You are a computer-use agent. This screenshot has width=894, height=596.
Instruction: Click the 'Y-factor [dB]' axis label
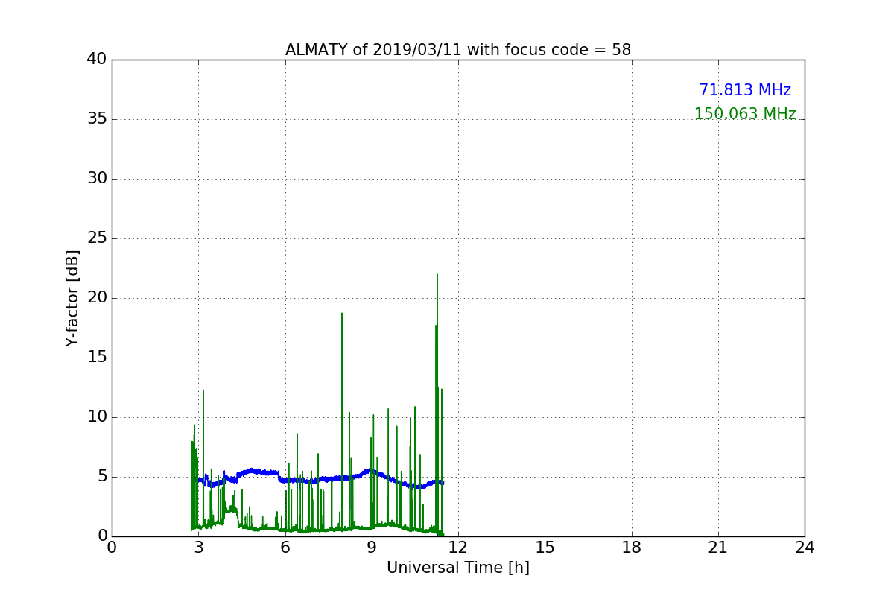click(x=72, y=298)
